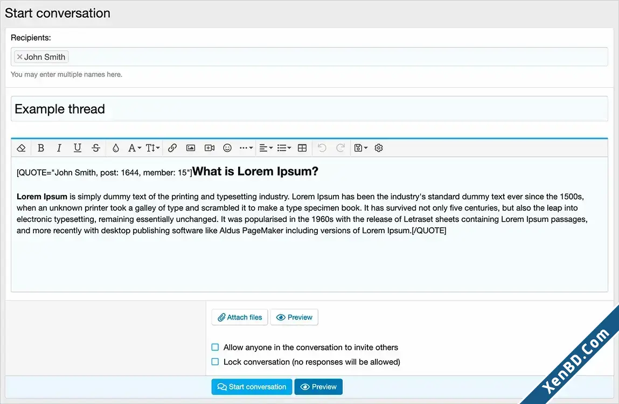Open the font family dropdown
The width and height of the screenshot is (619, 404).
(135, 148)
